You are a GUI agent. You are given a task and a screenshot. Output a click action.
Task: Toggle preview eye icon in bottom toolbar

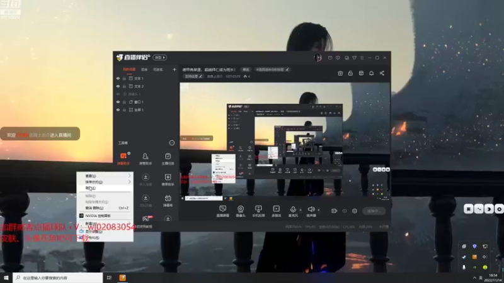tap(345, 211)
